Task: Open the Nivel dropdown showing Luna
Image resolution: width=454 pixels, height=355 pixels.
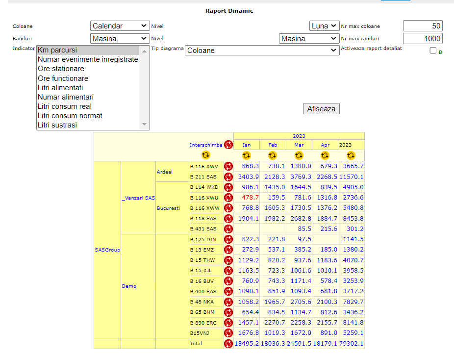Action: (x=324, y=26)
